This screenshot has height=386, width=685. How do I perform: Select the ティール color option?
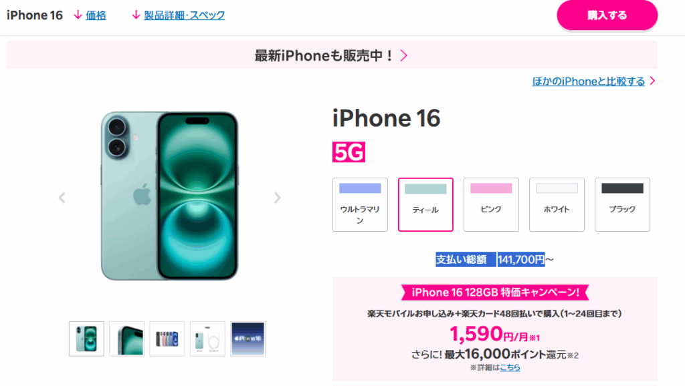pos(425,204)
